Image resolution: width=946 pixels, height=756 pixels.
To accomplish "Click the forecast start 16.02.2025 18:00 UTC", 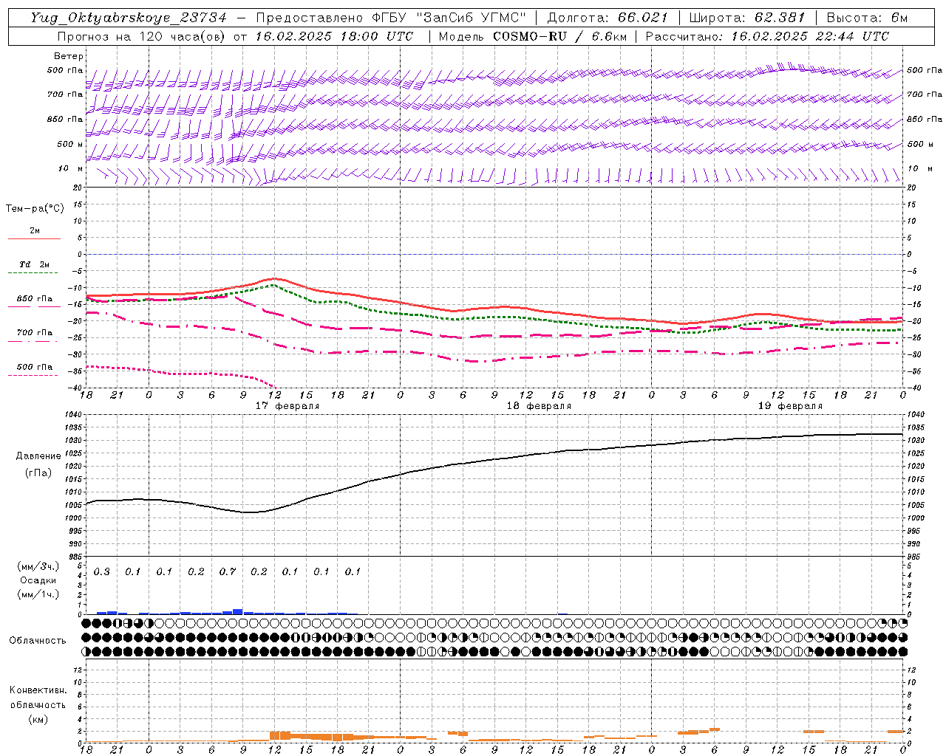I will coord(334,36).
